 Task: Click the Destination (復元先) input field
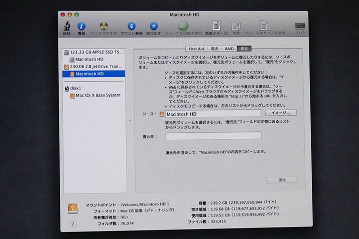coord(213,136)
